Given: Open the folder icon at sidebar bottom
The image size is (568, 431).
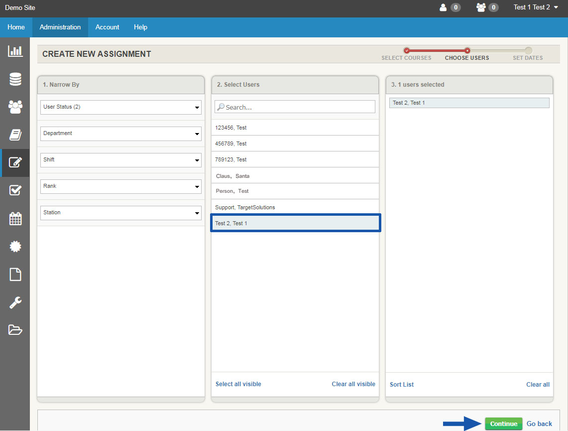Looking at the screenshot, I should coord(15,330).
